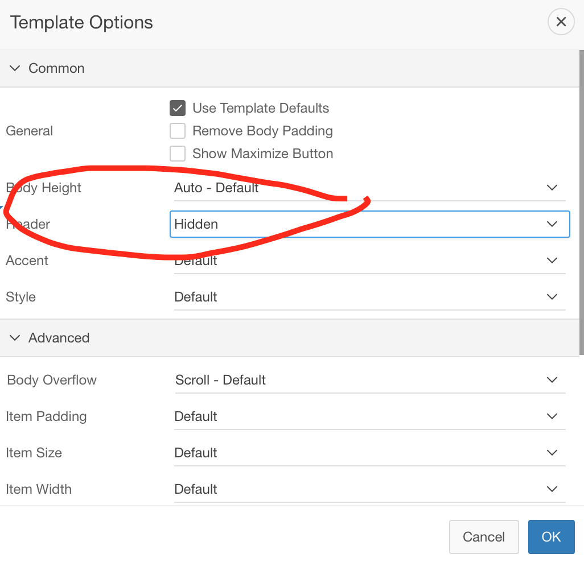
Task: Enable Remove Body Padding
Action: click(x=178, y=131)
